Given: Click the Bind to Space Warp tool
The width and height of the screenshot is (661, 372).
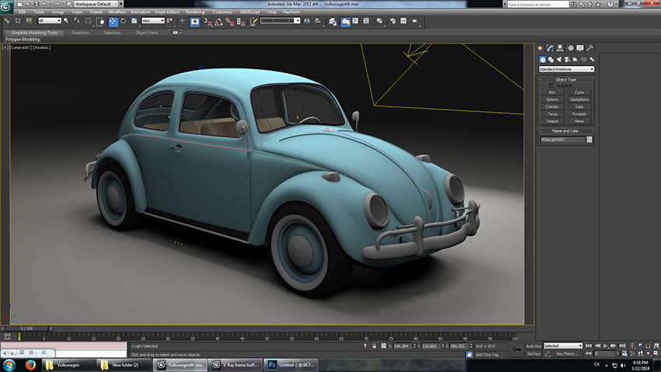Looking at the screenshot, I should coord(29,21).
